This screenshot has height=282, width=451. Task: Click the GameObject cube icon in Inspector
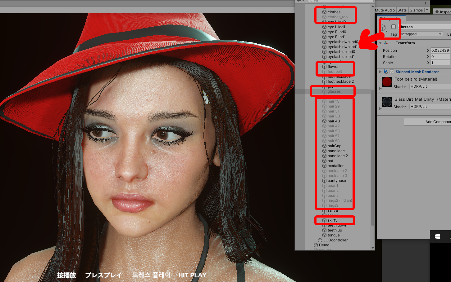(x=383, y=28)
